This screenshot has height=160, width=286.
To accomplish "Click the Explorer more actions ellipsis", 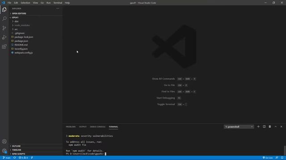I will click(58, 8).
